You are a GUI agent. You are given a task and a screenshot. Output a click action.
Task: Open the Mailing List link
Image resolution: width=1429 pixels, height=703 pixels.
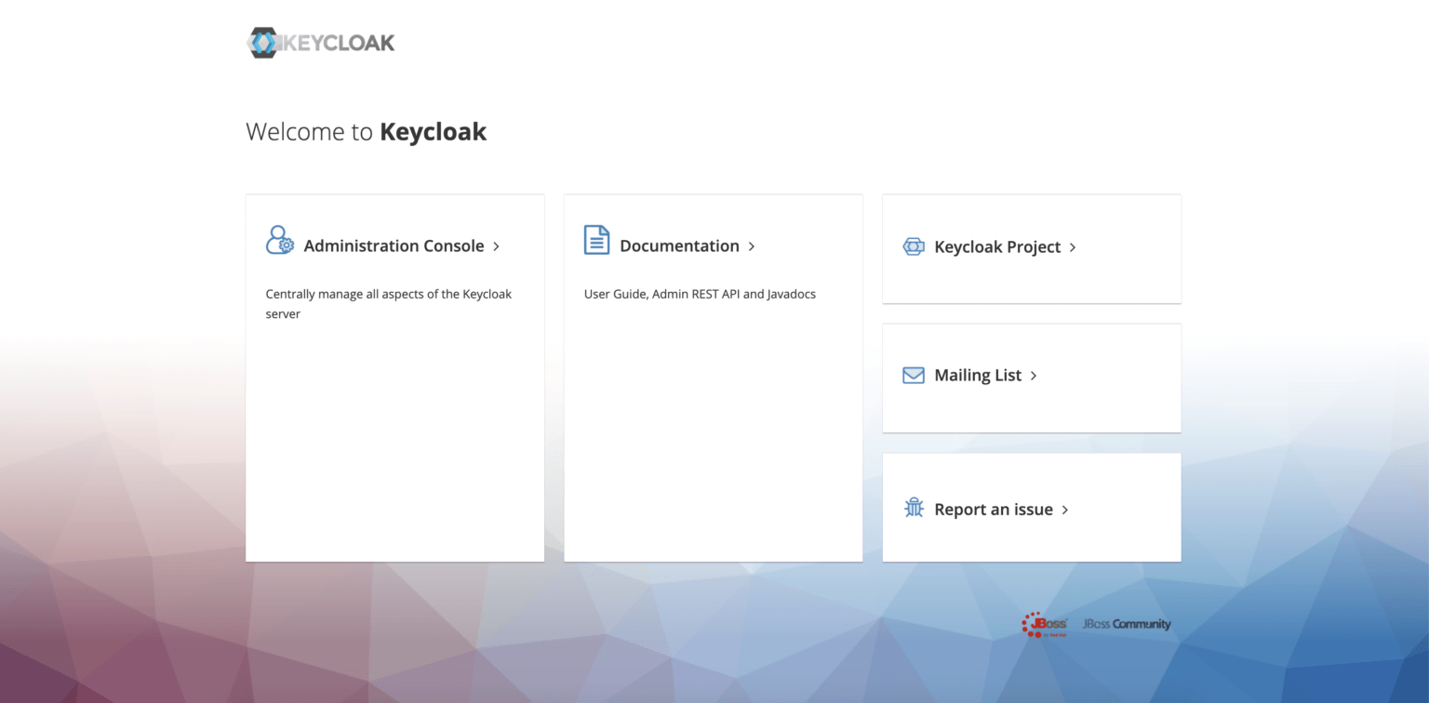pos(978,376)
